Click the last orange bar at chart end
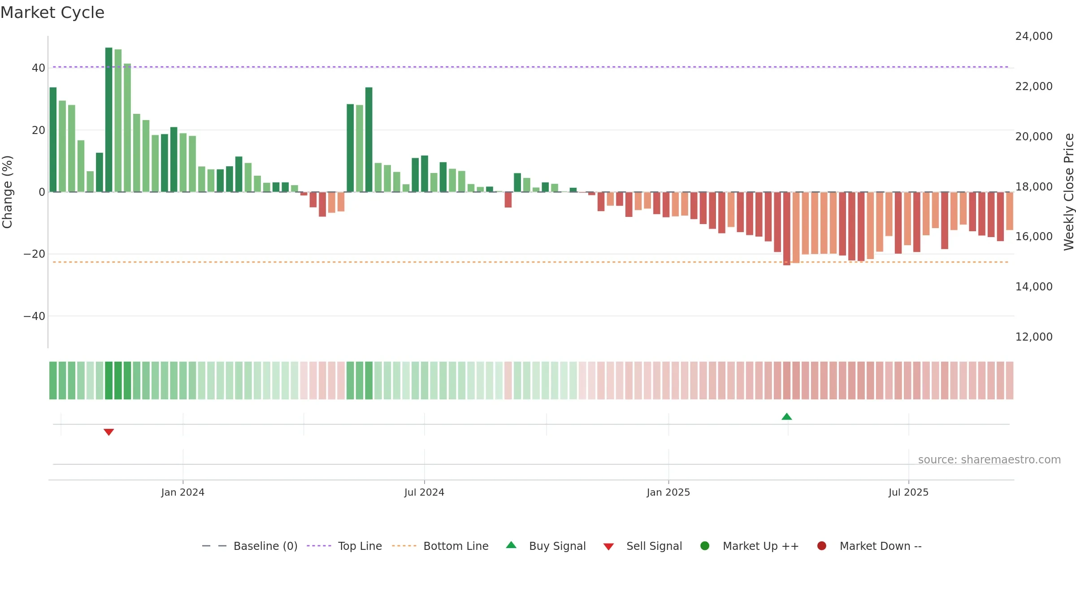Image resolution: width=1076 pixels, height=605 pixels. pyautogui.click(x=1010, y=211)
